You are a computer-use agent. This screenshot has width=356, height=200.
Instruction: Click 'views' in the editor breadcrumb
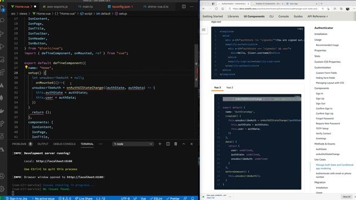pyautogui.click(x=23, y=13)
